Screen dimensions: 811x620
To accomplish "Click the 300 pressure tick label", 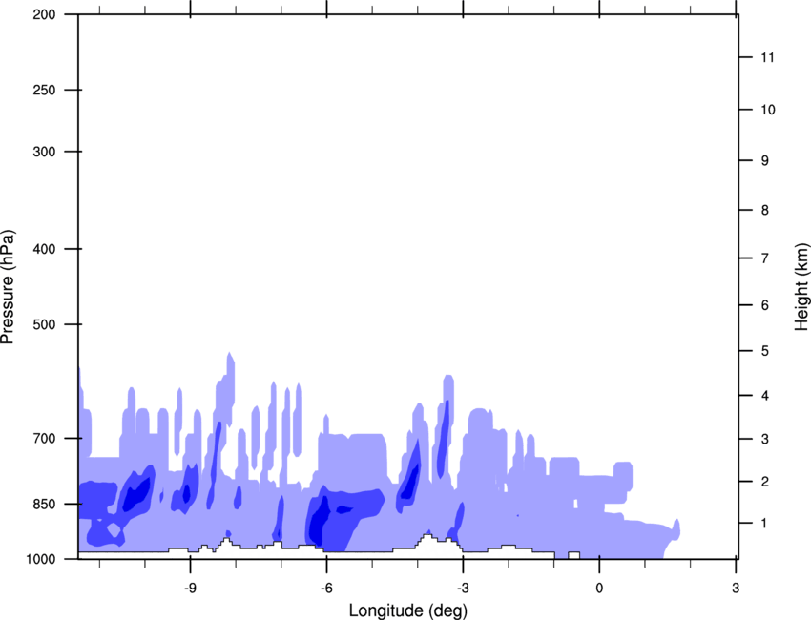I will (44, 152).
